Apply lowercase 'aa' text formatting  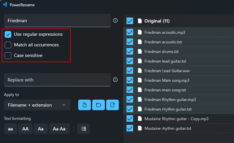click(x=10, y=129)
